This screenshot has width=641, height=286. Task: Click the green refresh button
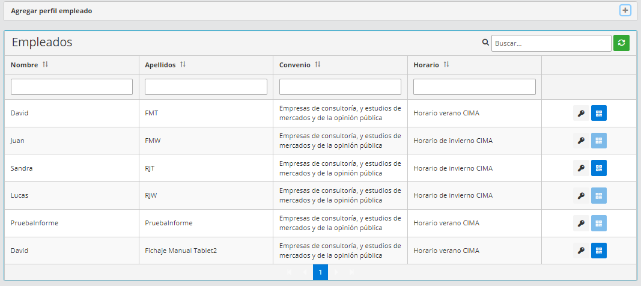pos(621,43)
